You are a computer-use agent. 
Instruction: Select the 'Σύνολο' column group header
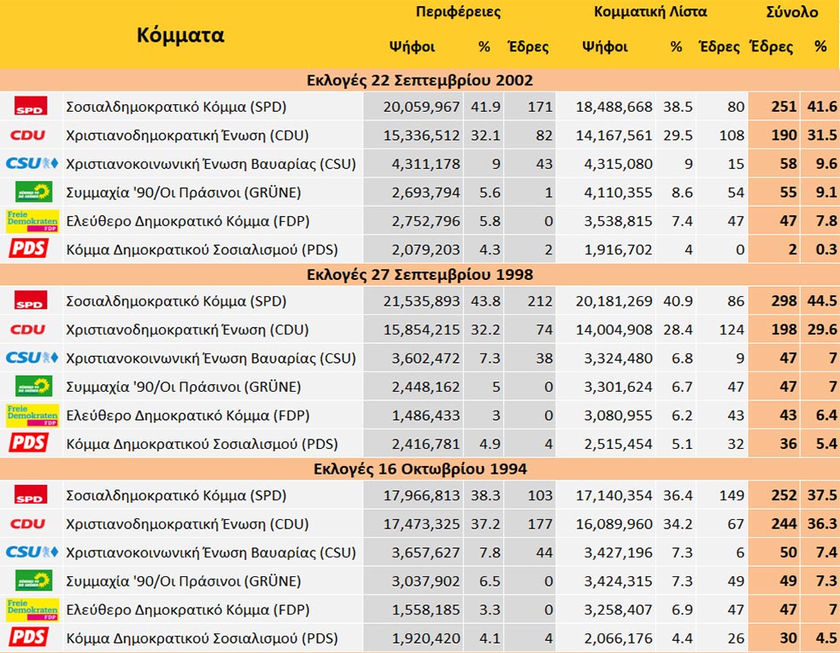point(792,12)
